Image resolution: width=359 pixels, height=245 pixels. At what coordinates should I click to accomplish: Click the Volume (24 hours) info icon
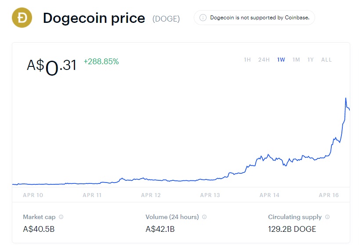pos(204,217)
